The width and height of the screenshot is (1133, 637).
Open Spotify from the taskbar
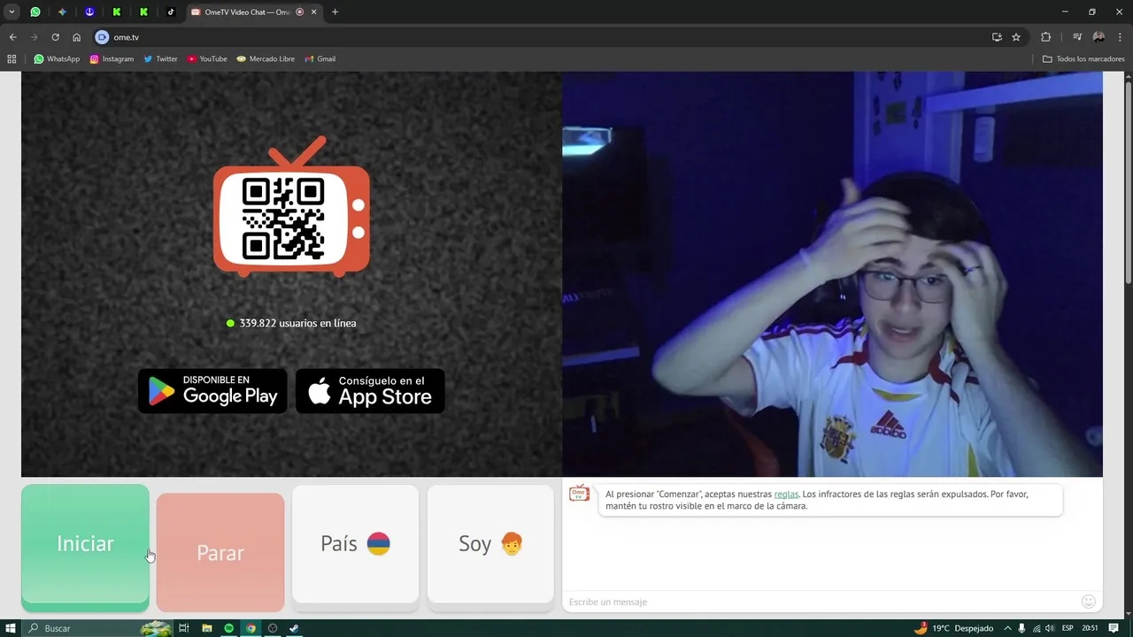[x=228, y=628]
